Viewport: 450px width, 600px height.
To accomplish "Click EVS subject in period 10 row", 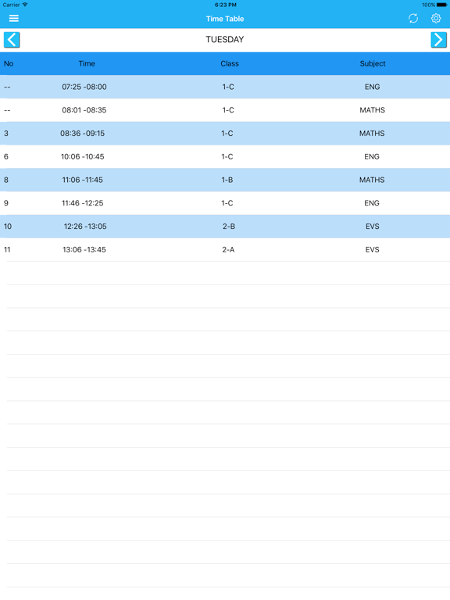I will (x=373, y=227).
